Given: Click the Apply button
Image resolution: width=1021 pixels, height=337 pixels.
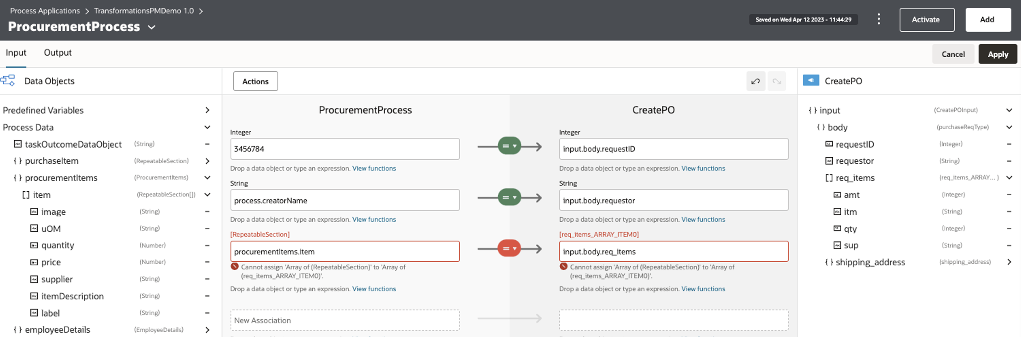Looking at the screenshot, I should tap(997, 54).
